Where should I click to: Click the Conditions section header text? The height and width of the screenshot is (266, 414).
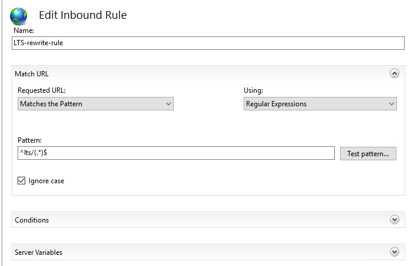click(32, 220)
